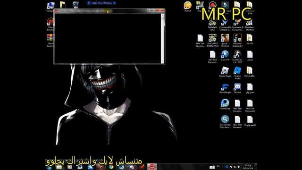Open the volume speaker tray icon
Viewport: 302px width, 170px height.
pos(239,167)
